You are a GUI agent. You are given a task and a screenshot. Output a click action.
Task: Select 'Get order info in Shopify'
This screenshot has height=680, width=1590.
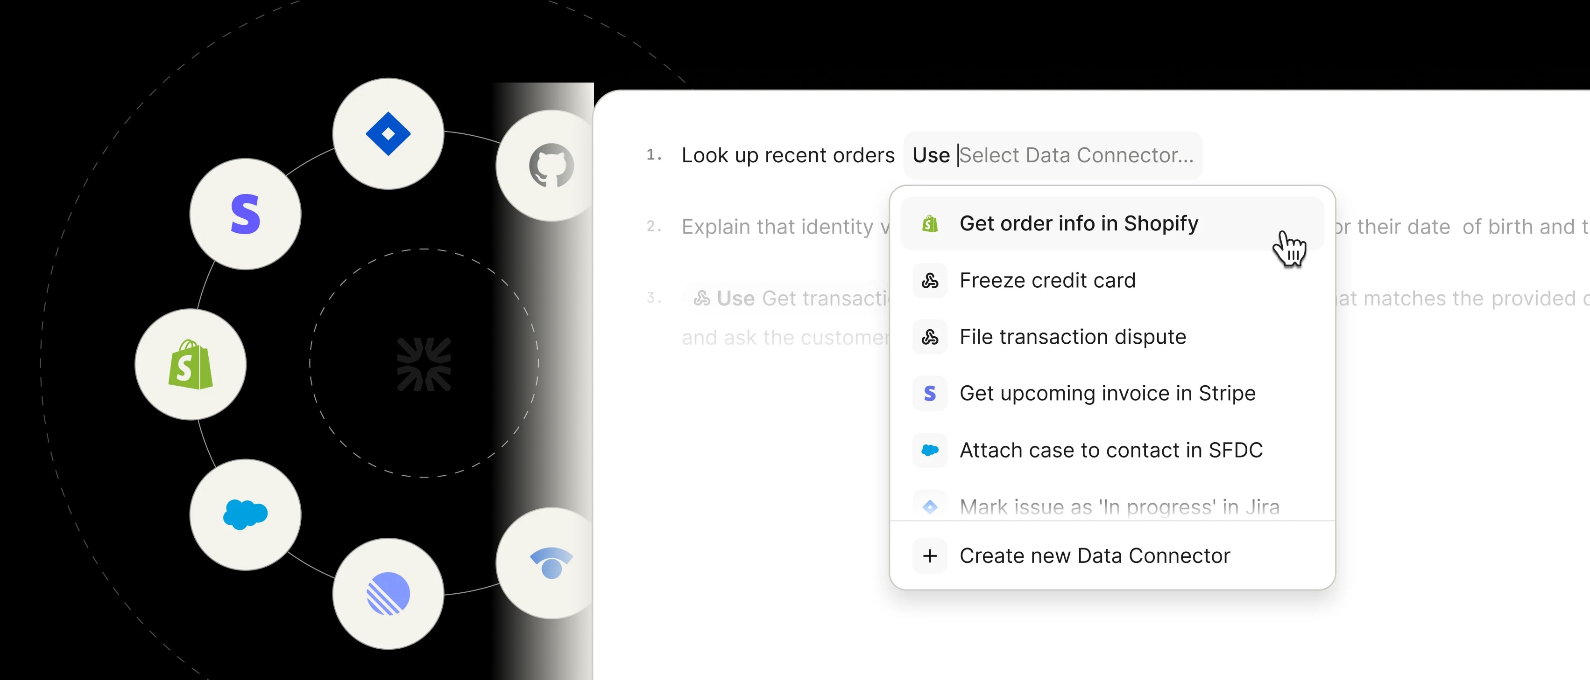[1078, 223]
